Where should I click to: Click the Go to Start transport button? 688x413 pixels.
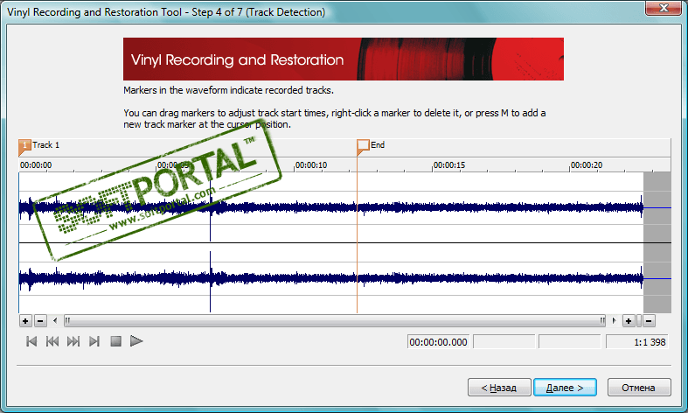coord(31,341)
